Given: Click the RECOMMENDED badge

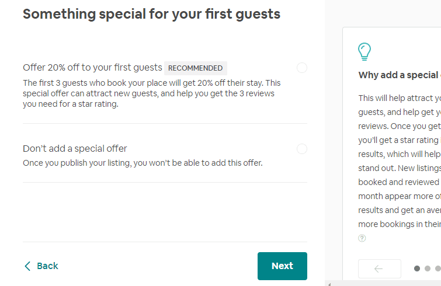Looking at the screenshot, I should click(196, 68).
